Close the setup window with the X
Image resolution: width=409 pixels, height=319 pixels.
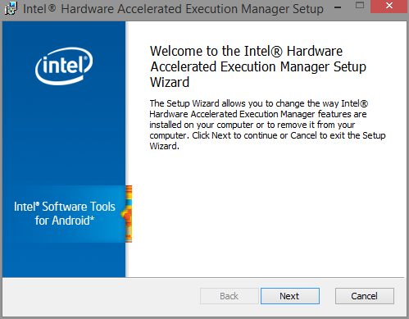pyautogui.click(x=389, y=6)
